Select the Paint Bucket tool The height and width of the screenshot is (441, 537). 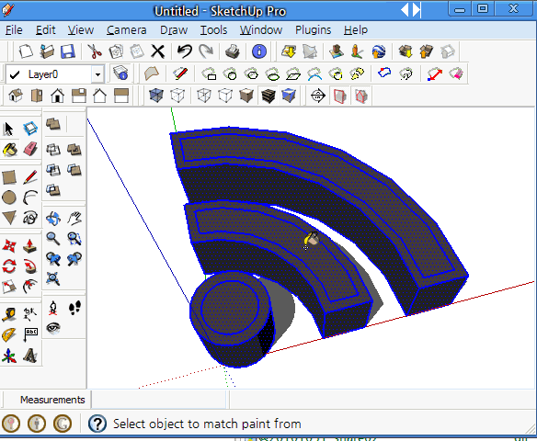coord(9,150)
